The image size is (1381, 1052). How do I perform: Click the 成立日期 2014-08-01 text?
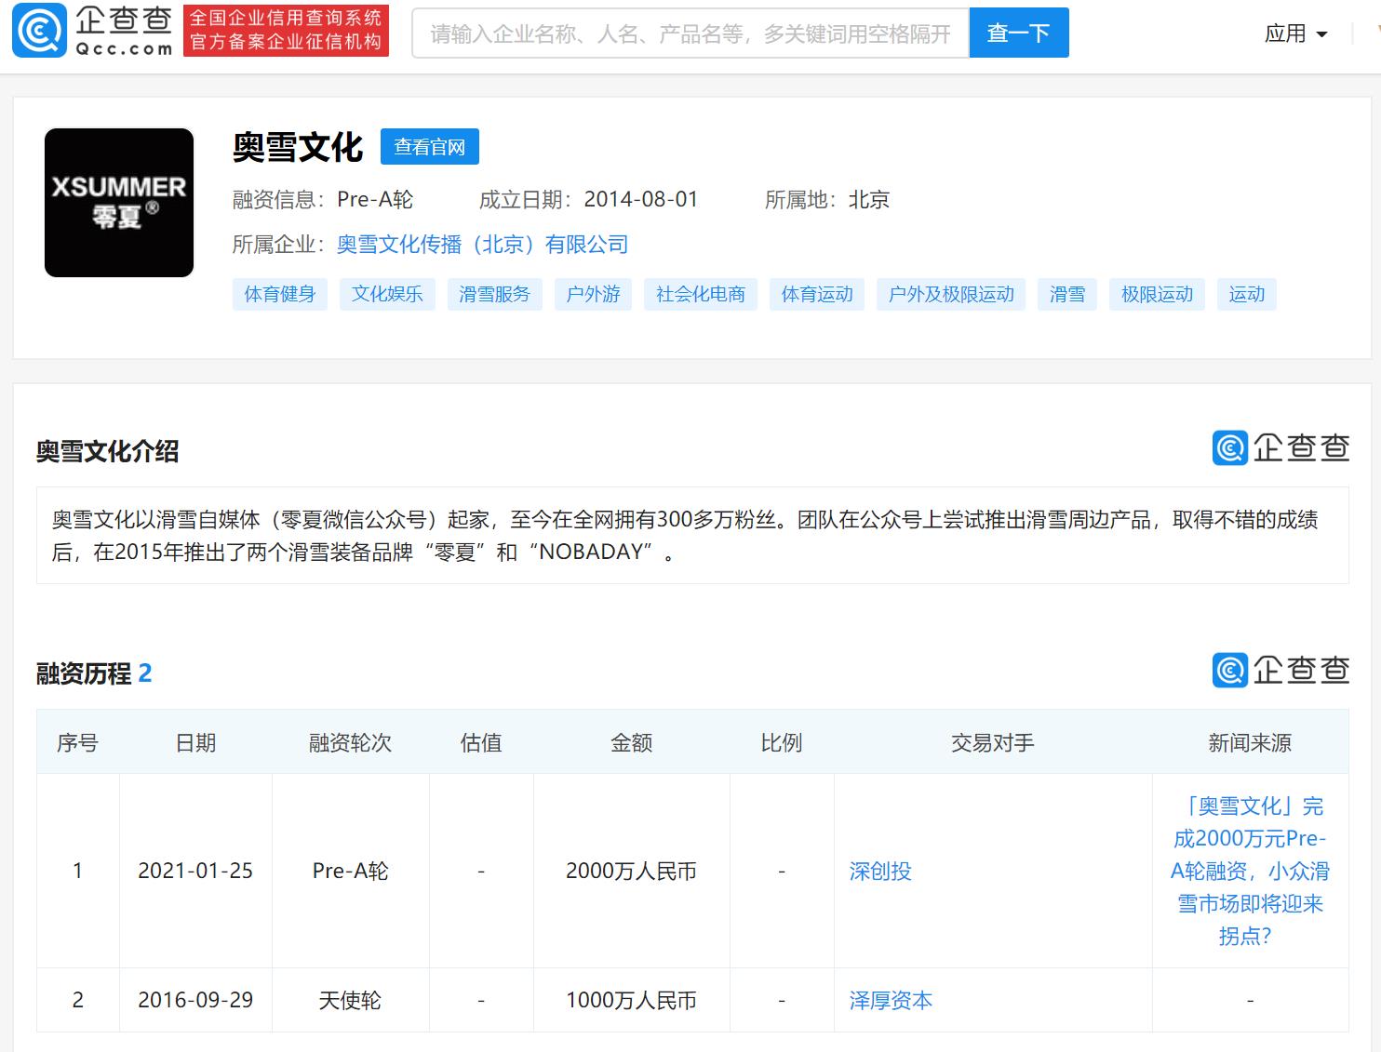588,200
